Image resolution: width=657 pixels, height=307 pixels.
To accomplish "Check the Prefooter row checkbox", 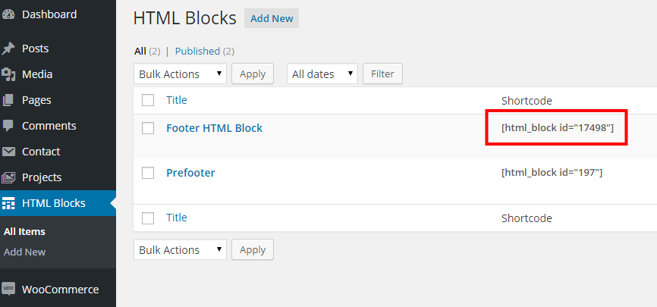I will (x=148, y=173).
